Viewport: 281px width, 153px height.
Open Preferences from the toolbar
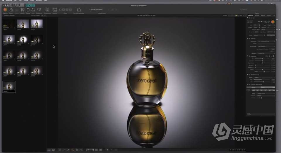47,10
